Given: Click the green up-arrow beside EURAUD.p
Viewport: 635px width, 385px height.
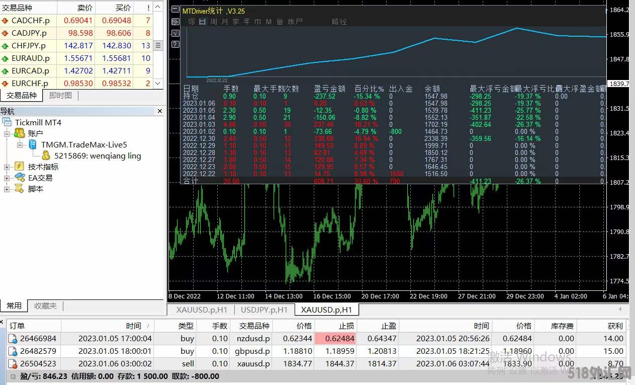Looking at the screenshot, I should pos(6,58).
